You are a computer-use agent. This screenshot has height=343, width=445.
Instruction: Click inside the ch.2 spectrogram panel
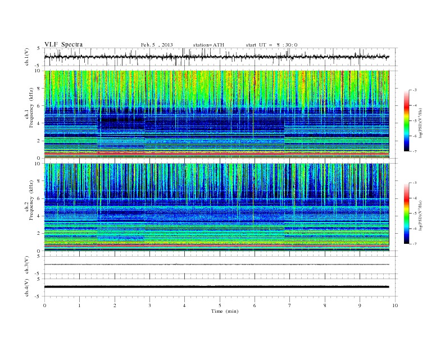(216, 207)
